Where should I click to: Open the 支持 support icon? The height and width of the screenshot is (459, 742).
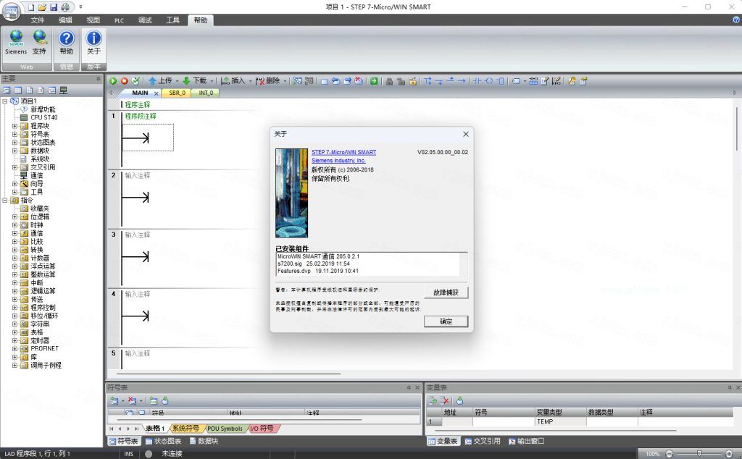(39, 42)
